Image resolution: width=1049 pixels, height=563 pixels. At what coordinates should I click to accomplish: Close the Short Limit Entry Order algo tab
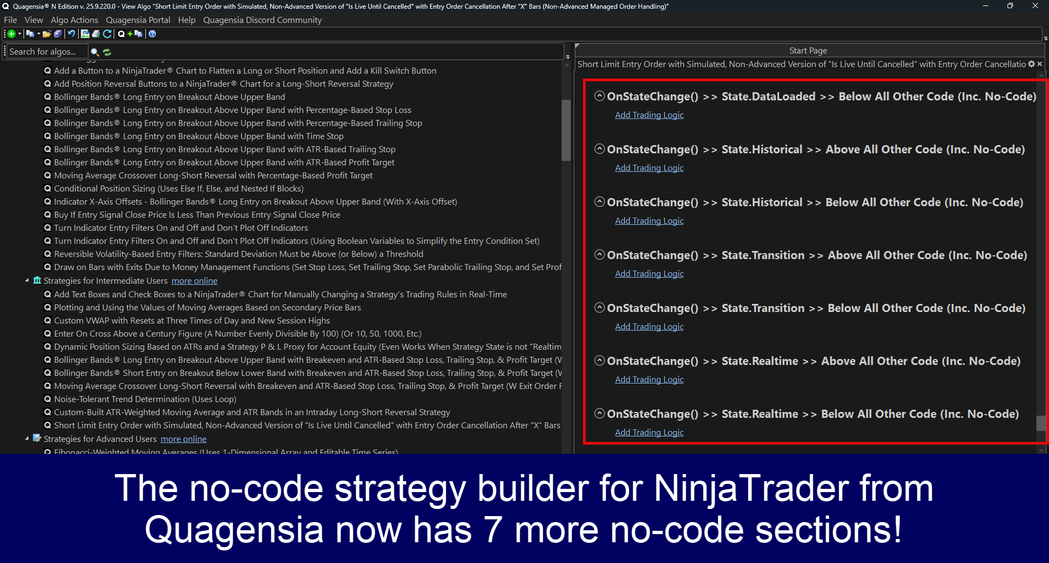[x=1040, y=64]
